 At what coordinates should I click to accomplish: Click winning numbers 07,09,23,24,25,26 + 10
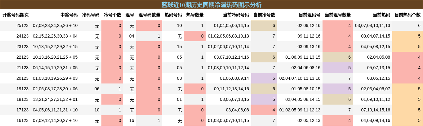coord(55,25)
